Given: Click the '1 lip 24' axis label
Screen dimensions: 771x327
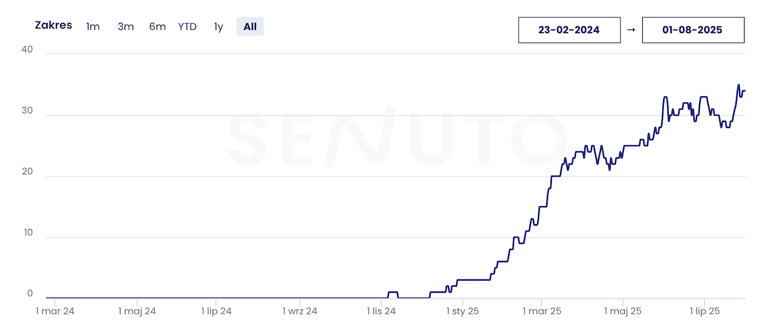Looking at the screenshot, I should pos(216,311).
